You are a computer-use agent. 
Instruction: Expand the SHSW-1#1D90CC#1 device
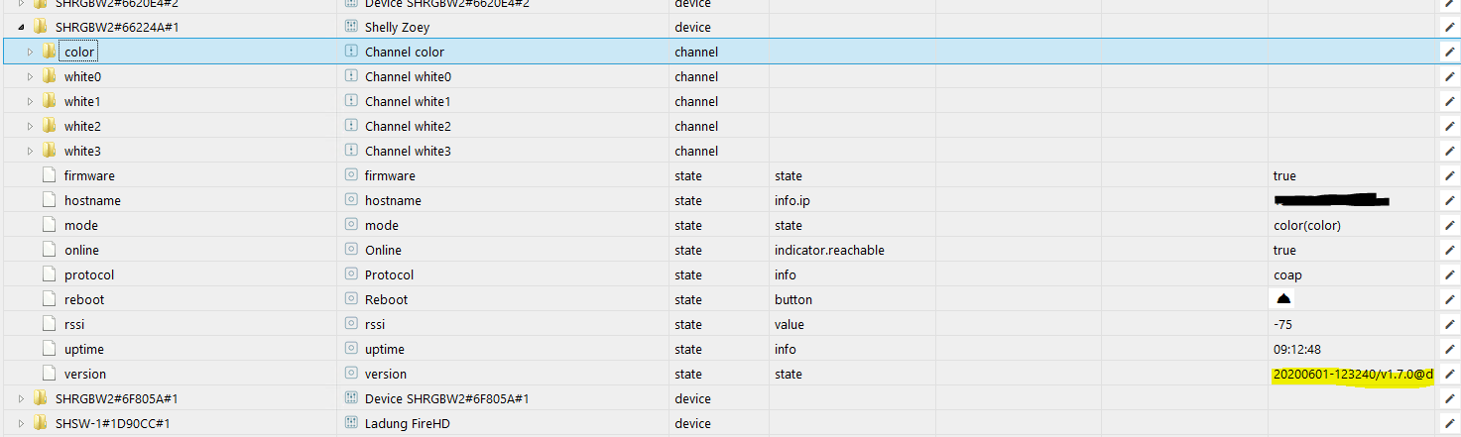pos(21,423)
